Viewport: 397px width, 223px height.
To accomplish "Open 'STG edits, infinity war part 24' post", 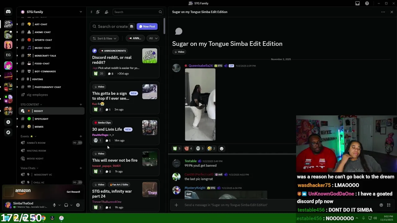I will (x=125, y=196).
